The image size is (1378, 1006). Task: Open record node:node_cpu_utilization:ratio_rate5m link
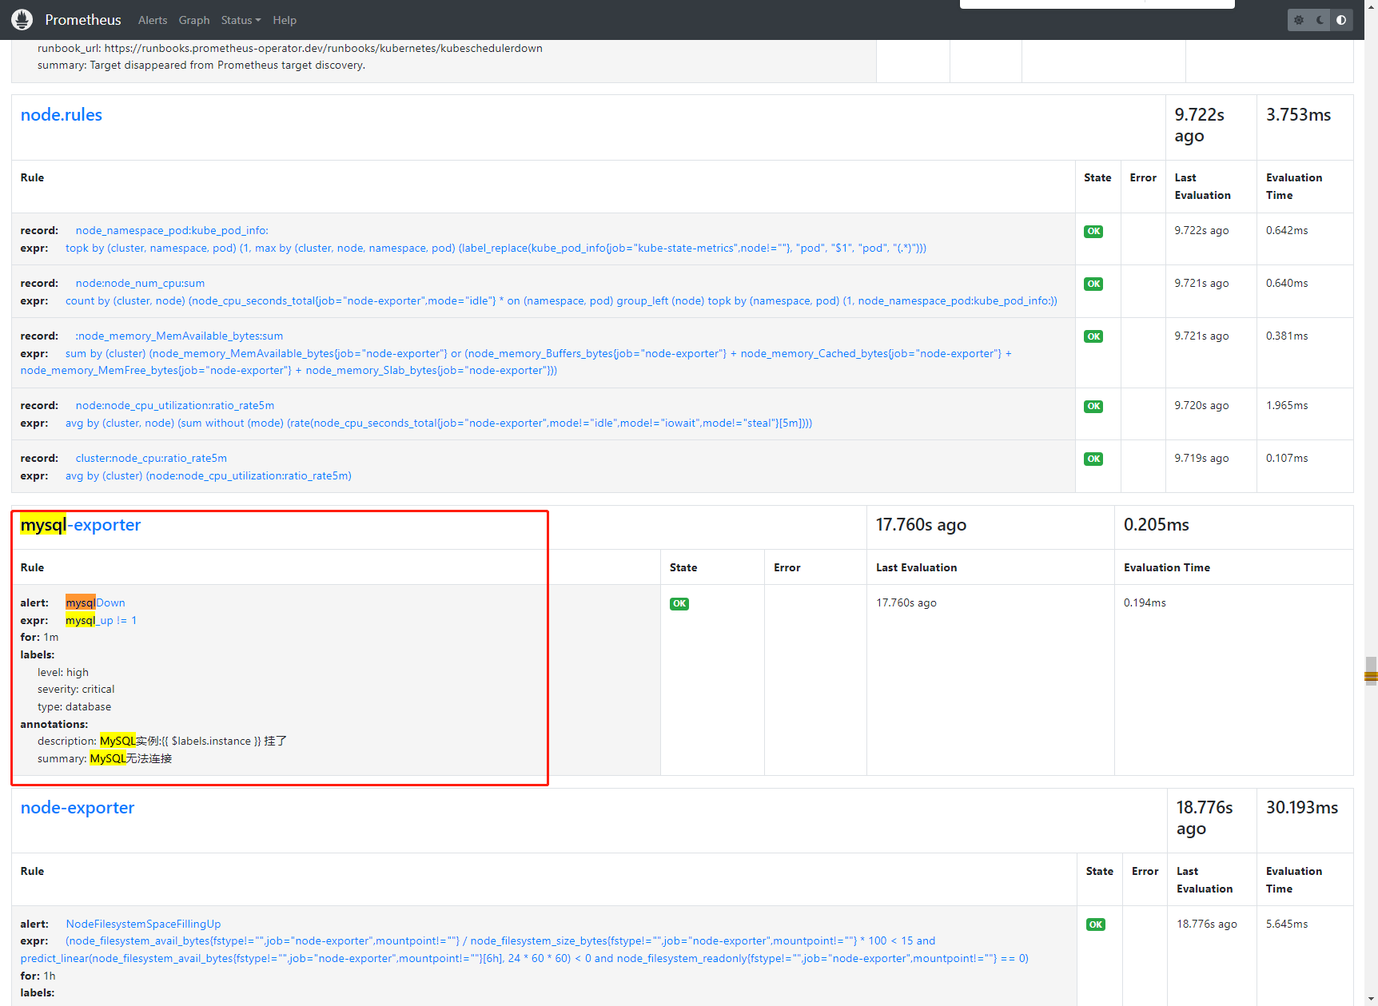click(x=175, y=406)
